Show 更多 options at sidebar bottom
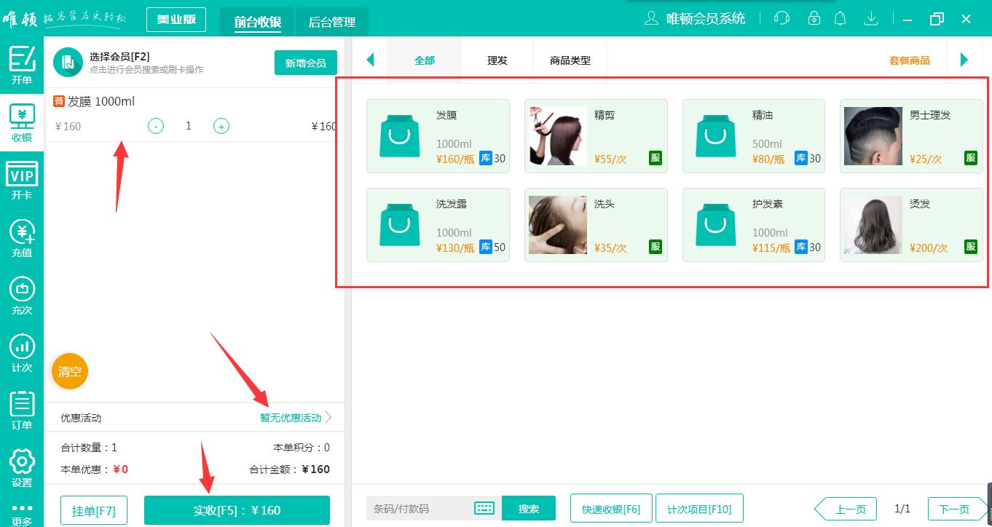The height and width of the screenshot is (527, 992). (22, 515)
